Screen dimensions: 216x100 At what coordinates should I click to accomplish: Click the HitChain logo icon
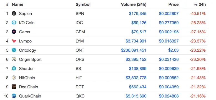click(x=14, y=78)
